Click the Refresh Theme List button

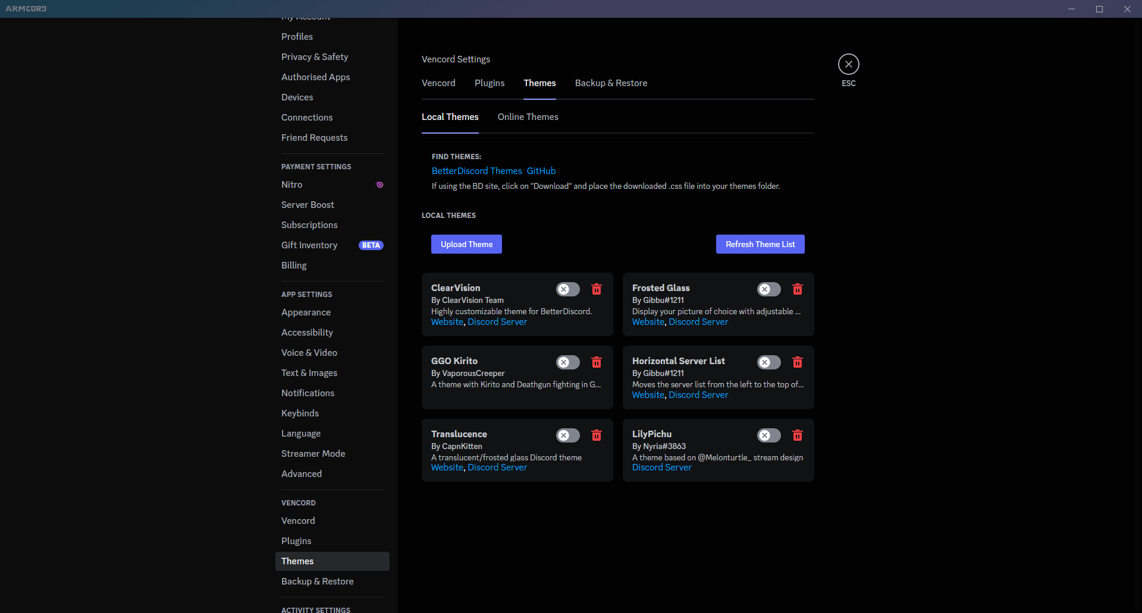[760, 244]
